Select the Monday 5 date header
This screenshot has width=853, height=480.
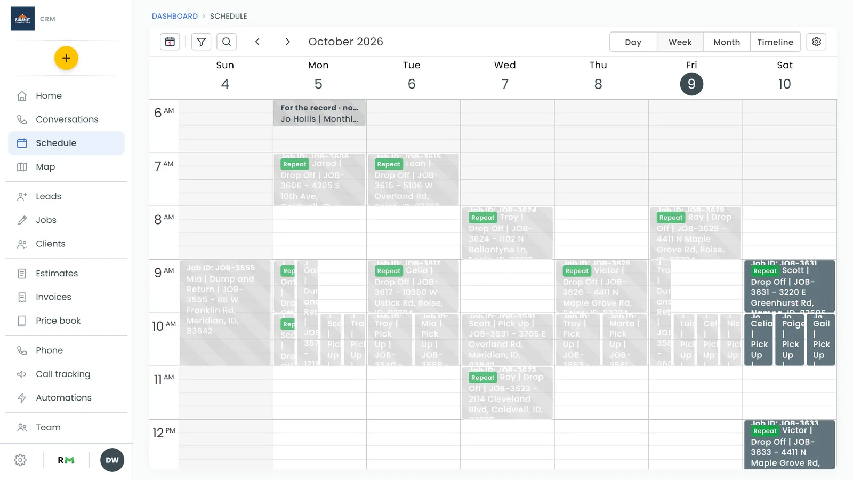click(318, 84)
